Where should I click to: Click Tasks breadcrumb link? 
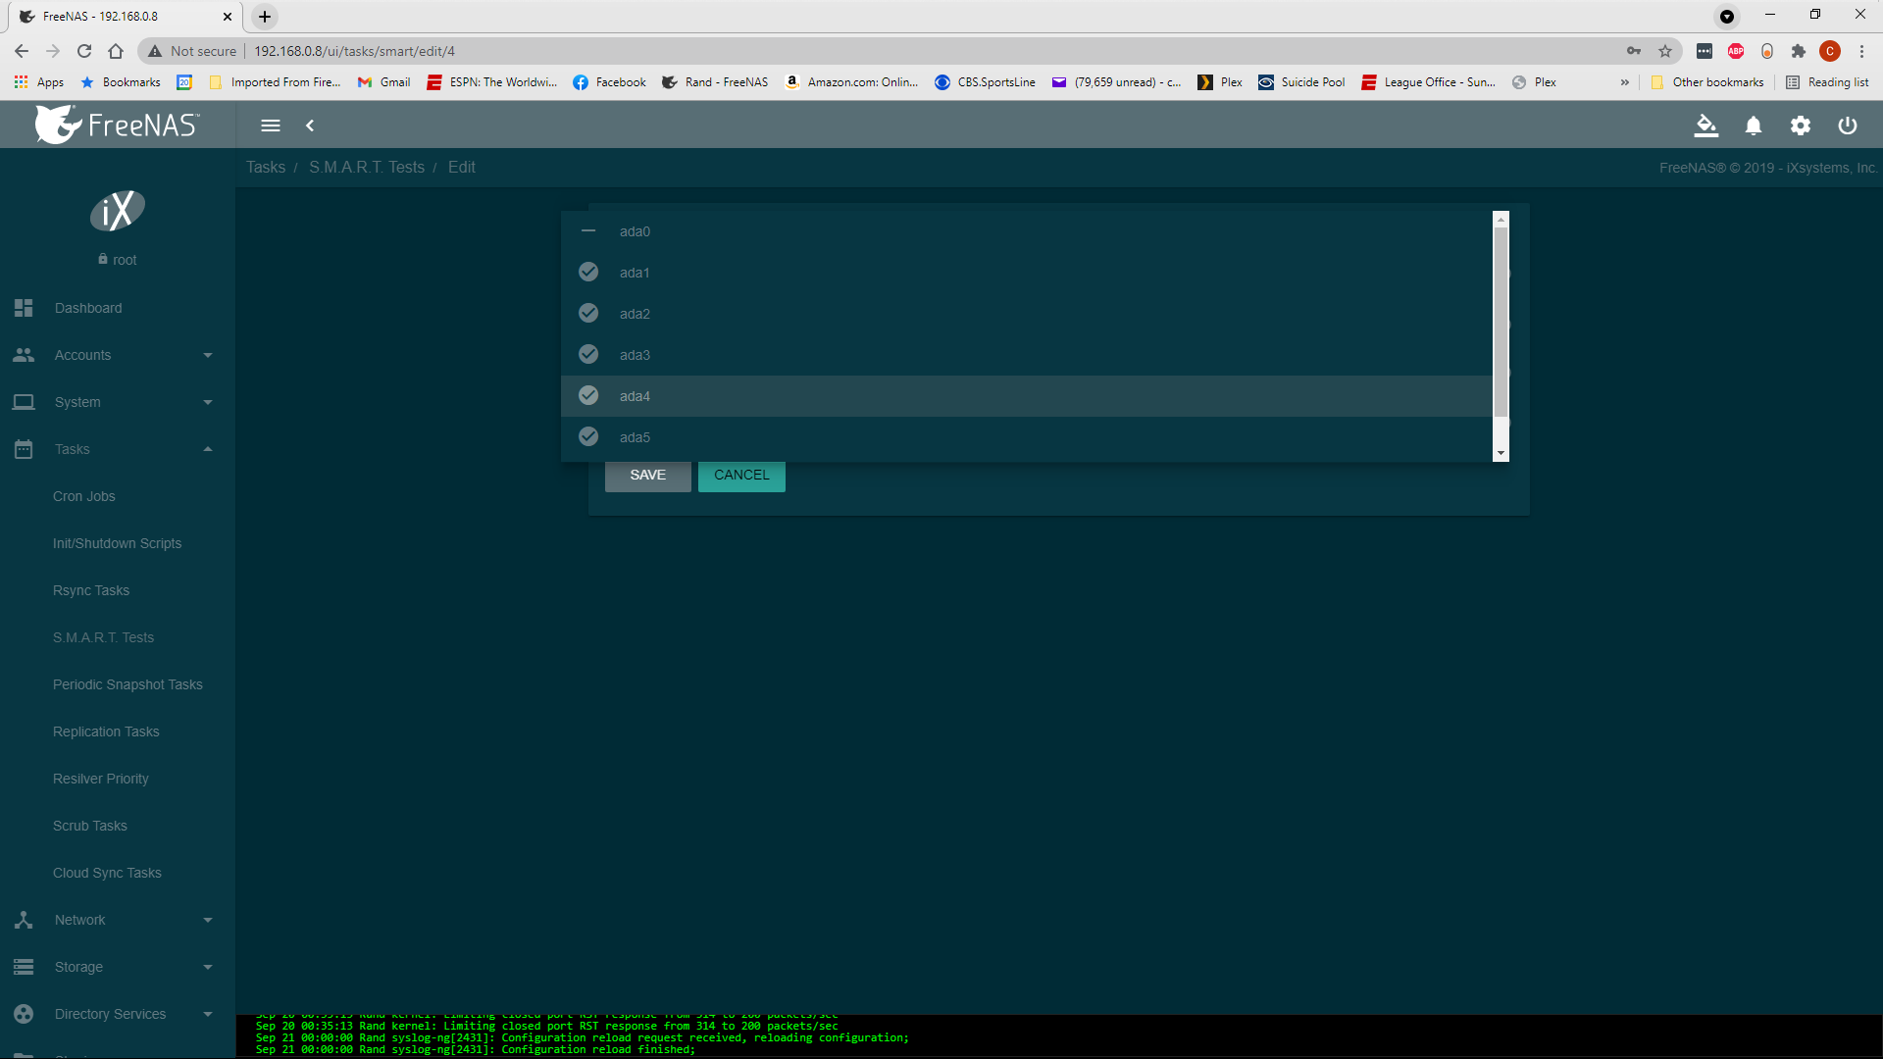click(x=266, y=168)
